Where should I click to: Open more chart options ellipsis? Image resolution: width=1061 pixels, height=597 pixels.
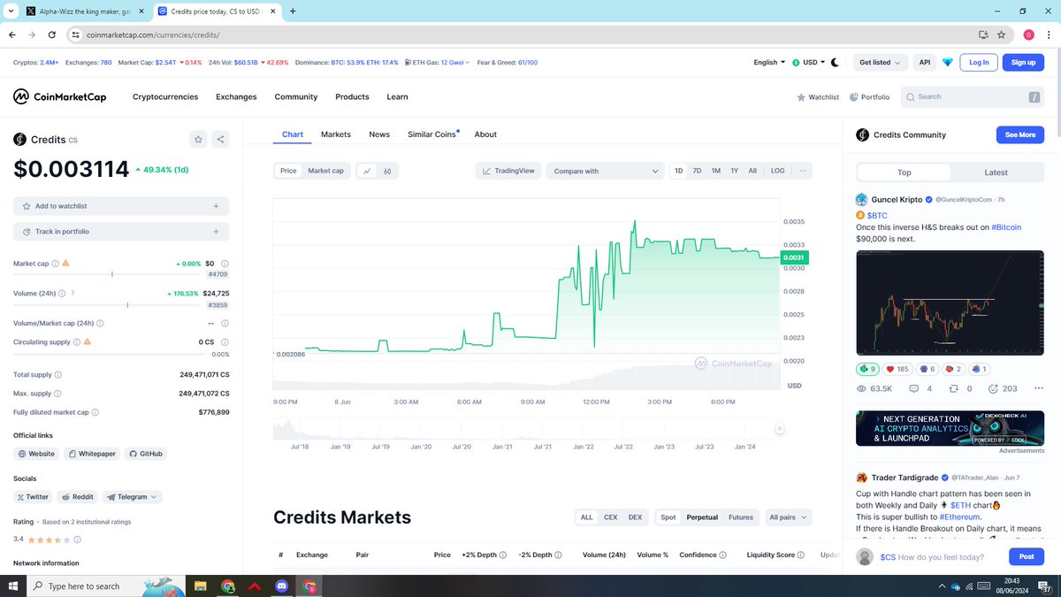click(802, 171)
